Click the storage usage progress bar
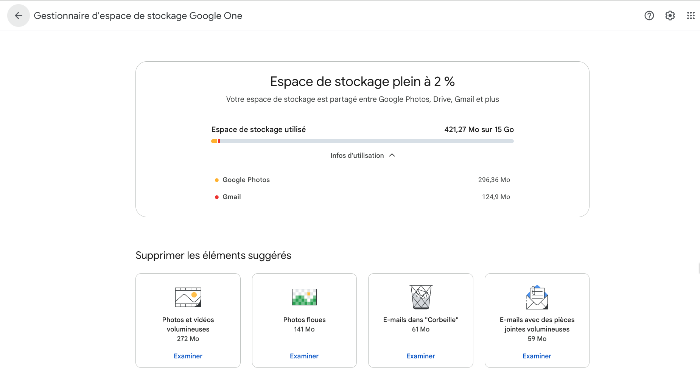This screenshot has width=700, height=386. pos(362,141)
